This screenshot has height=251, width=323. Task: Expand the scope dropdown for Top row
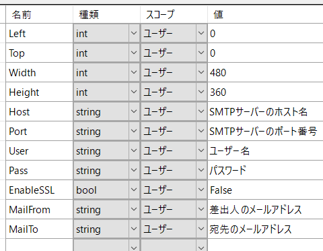coord(201,53)
